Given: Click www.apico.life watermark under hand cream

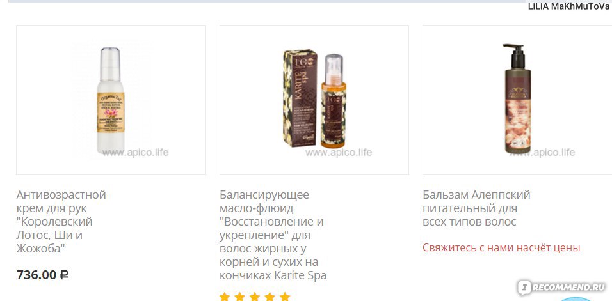Looking at the screenshot, I should (135, 153).
